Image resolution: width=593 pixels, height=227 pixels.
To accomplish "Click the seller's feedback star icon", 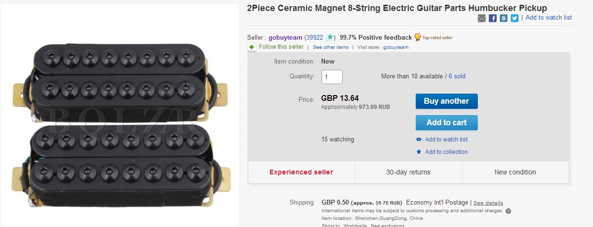I will click(330, 37).
